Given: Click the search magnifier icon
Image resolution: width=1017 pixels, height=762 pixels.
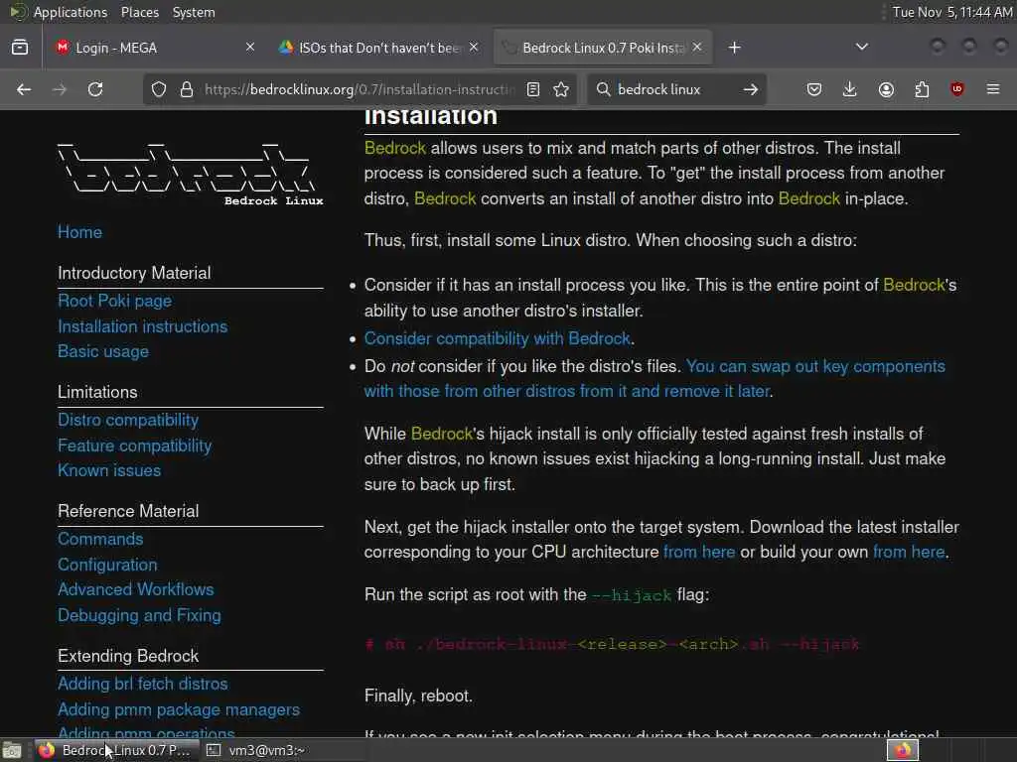Looking at the screenshot, I should pyautogui.click(x=603, y=89).
